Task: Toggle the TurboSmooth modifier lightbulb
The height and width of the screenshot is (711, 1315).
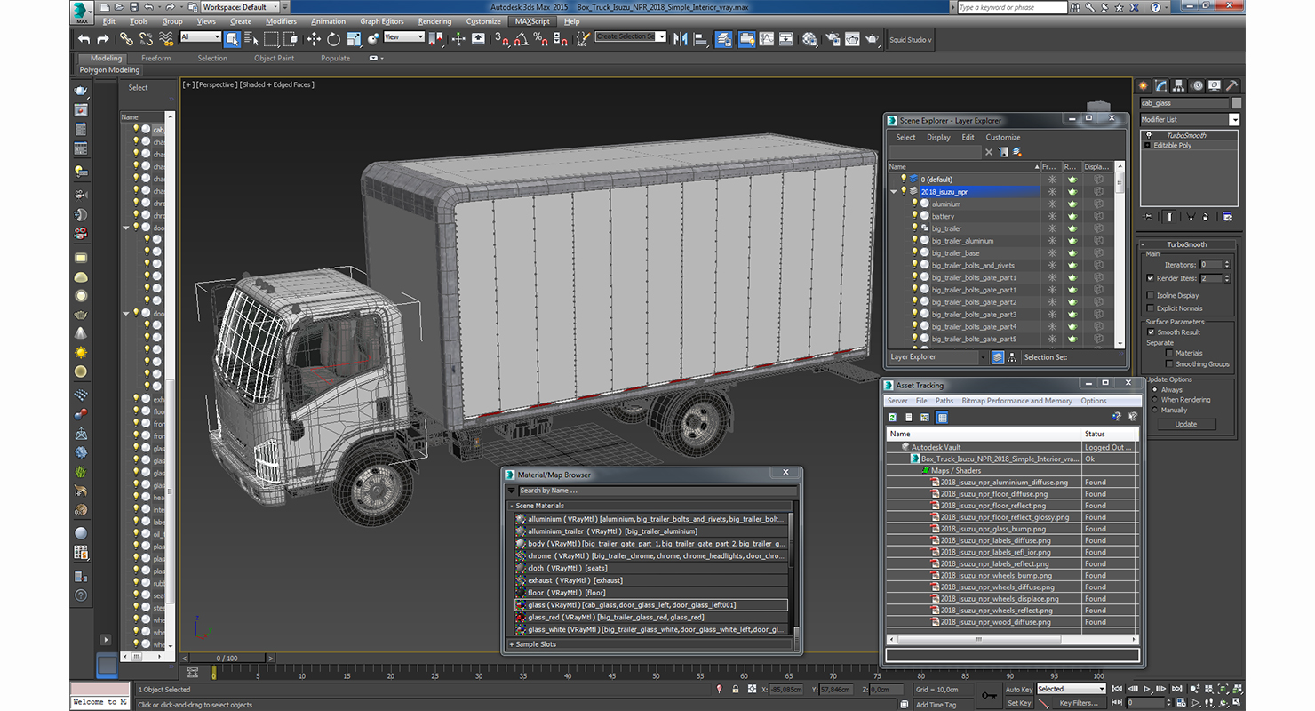Action: click(1147, 135)
